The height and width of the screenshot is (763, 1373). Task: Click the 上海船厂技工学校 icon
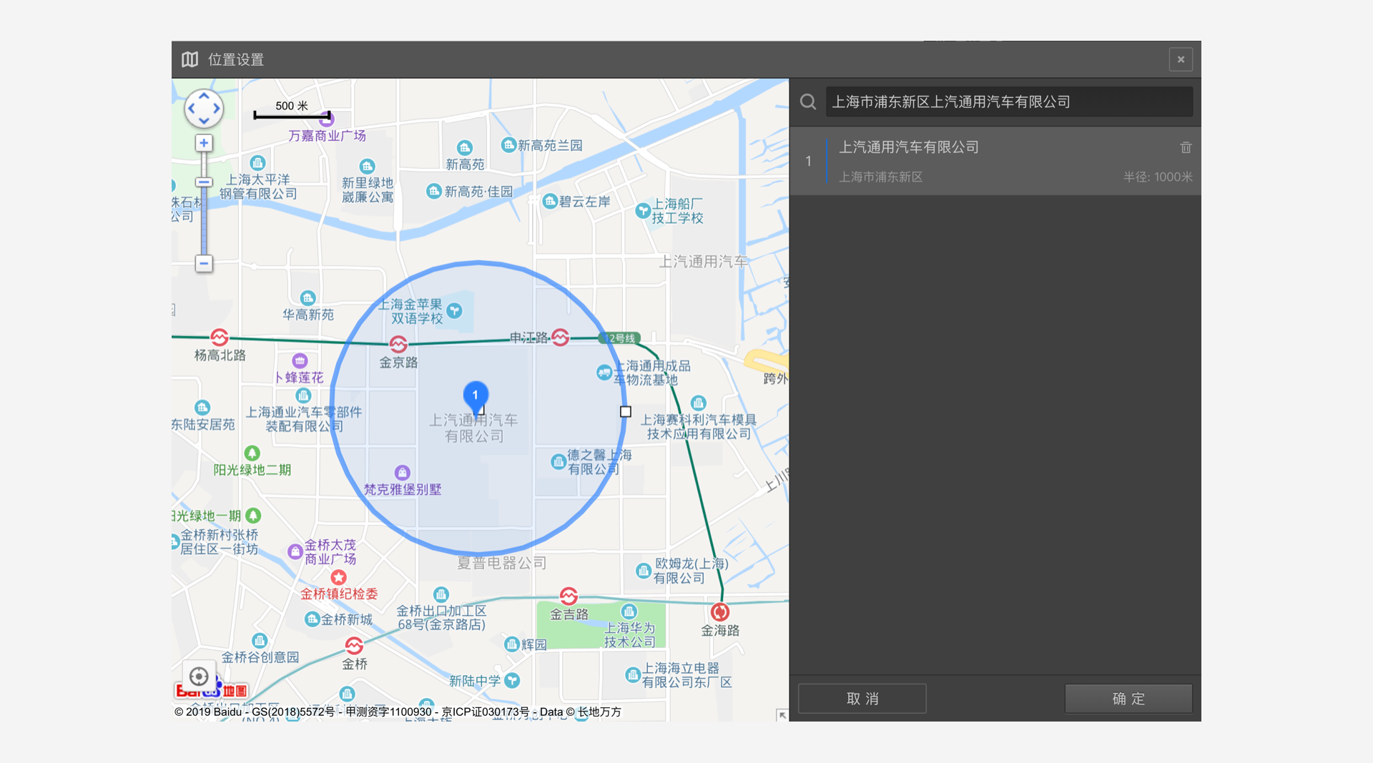pos(643,210)
